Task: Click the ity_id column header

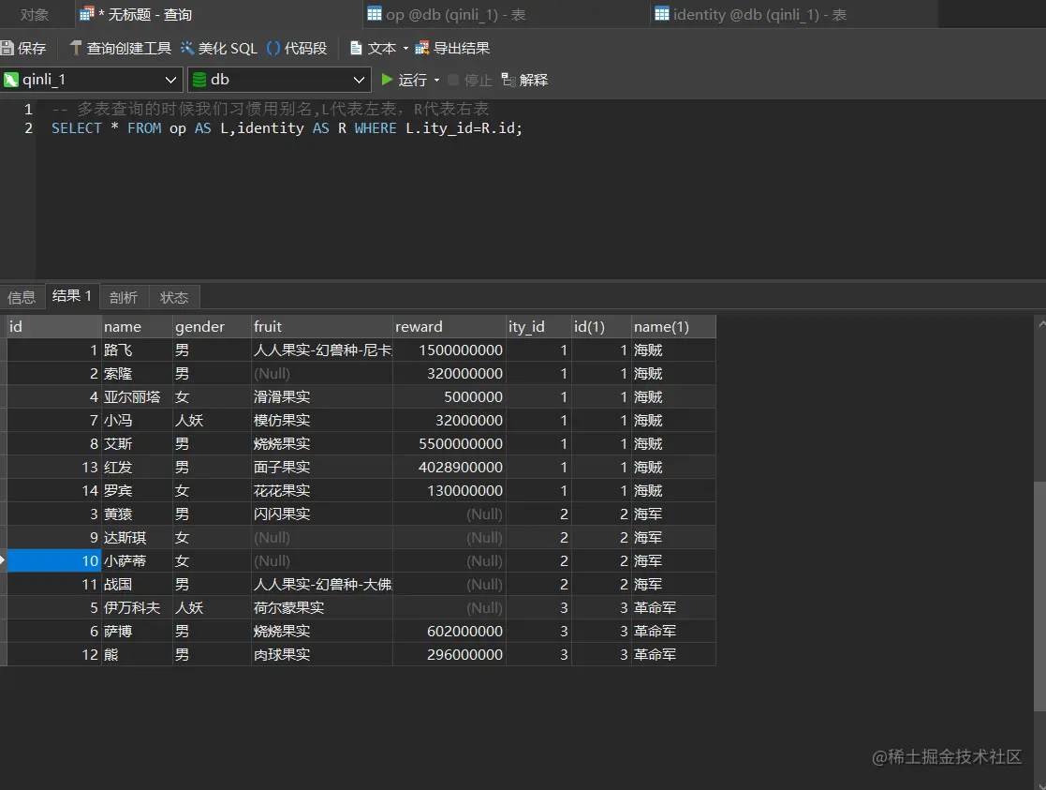Action: [x=538, y=326]
